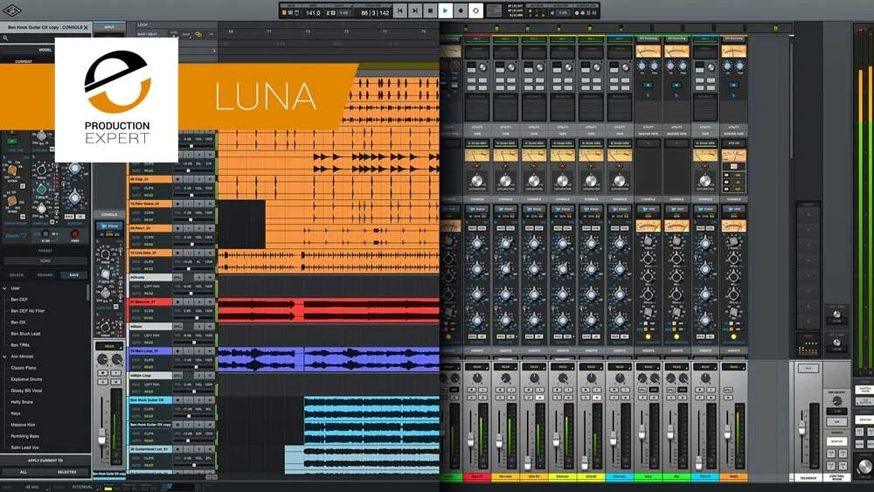The width and height of the screenshot is (874, 492).
Task: Click the RENAME preset button
Action: point(45,274)
